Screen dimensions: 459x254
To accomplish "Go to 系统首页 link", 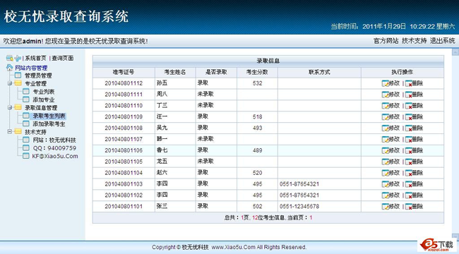I will click(x=35, y=59).
